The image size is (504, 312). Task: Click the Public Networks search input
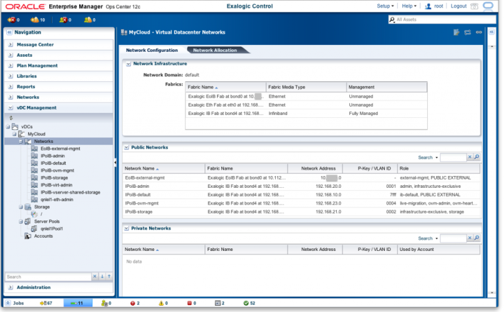pos(453,157)
